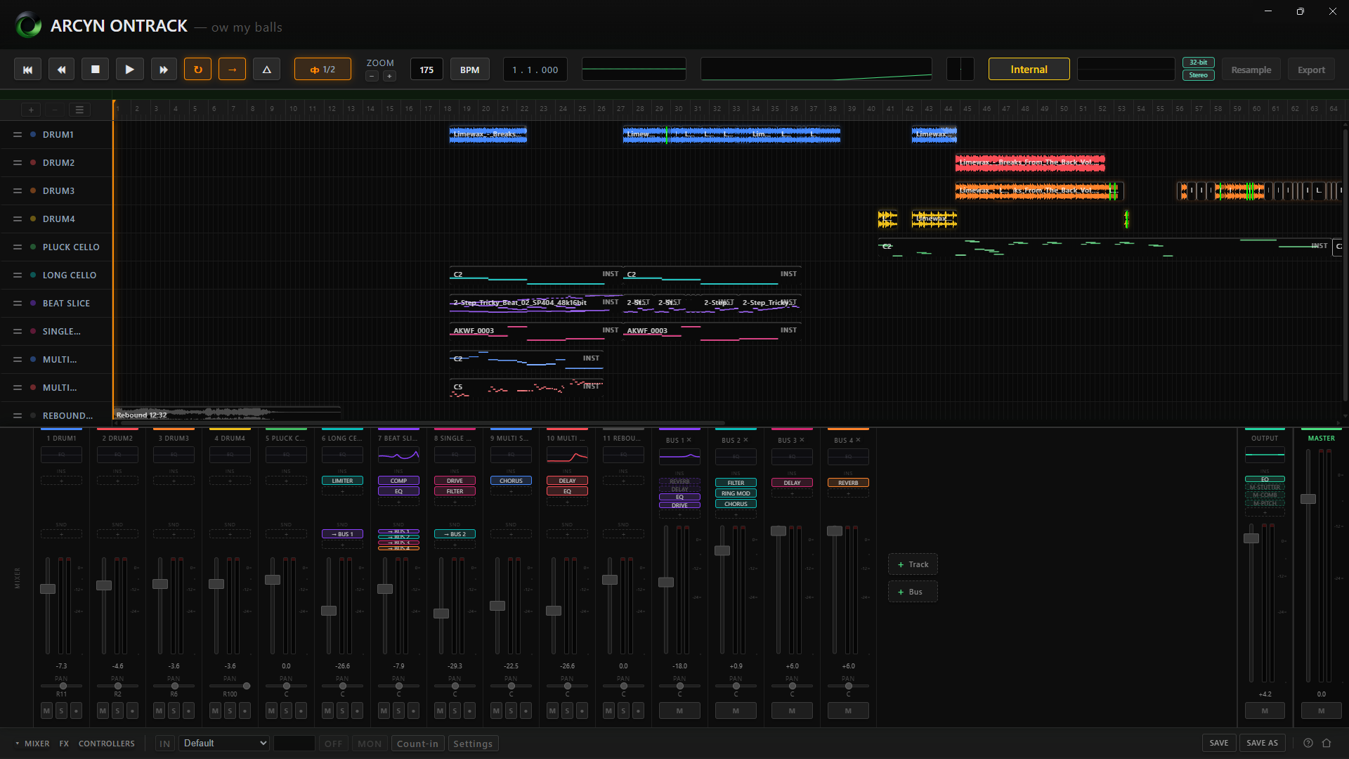Toggle the loop playback button
The width and height of the screenshot is (1349, 759).
tap(198, 70)
